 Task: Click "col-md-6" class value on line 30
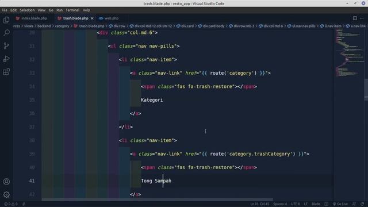coord(141,33)
